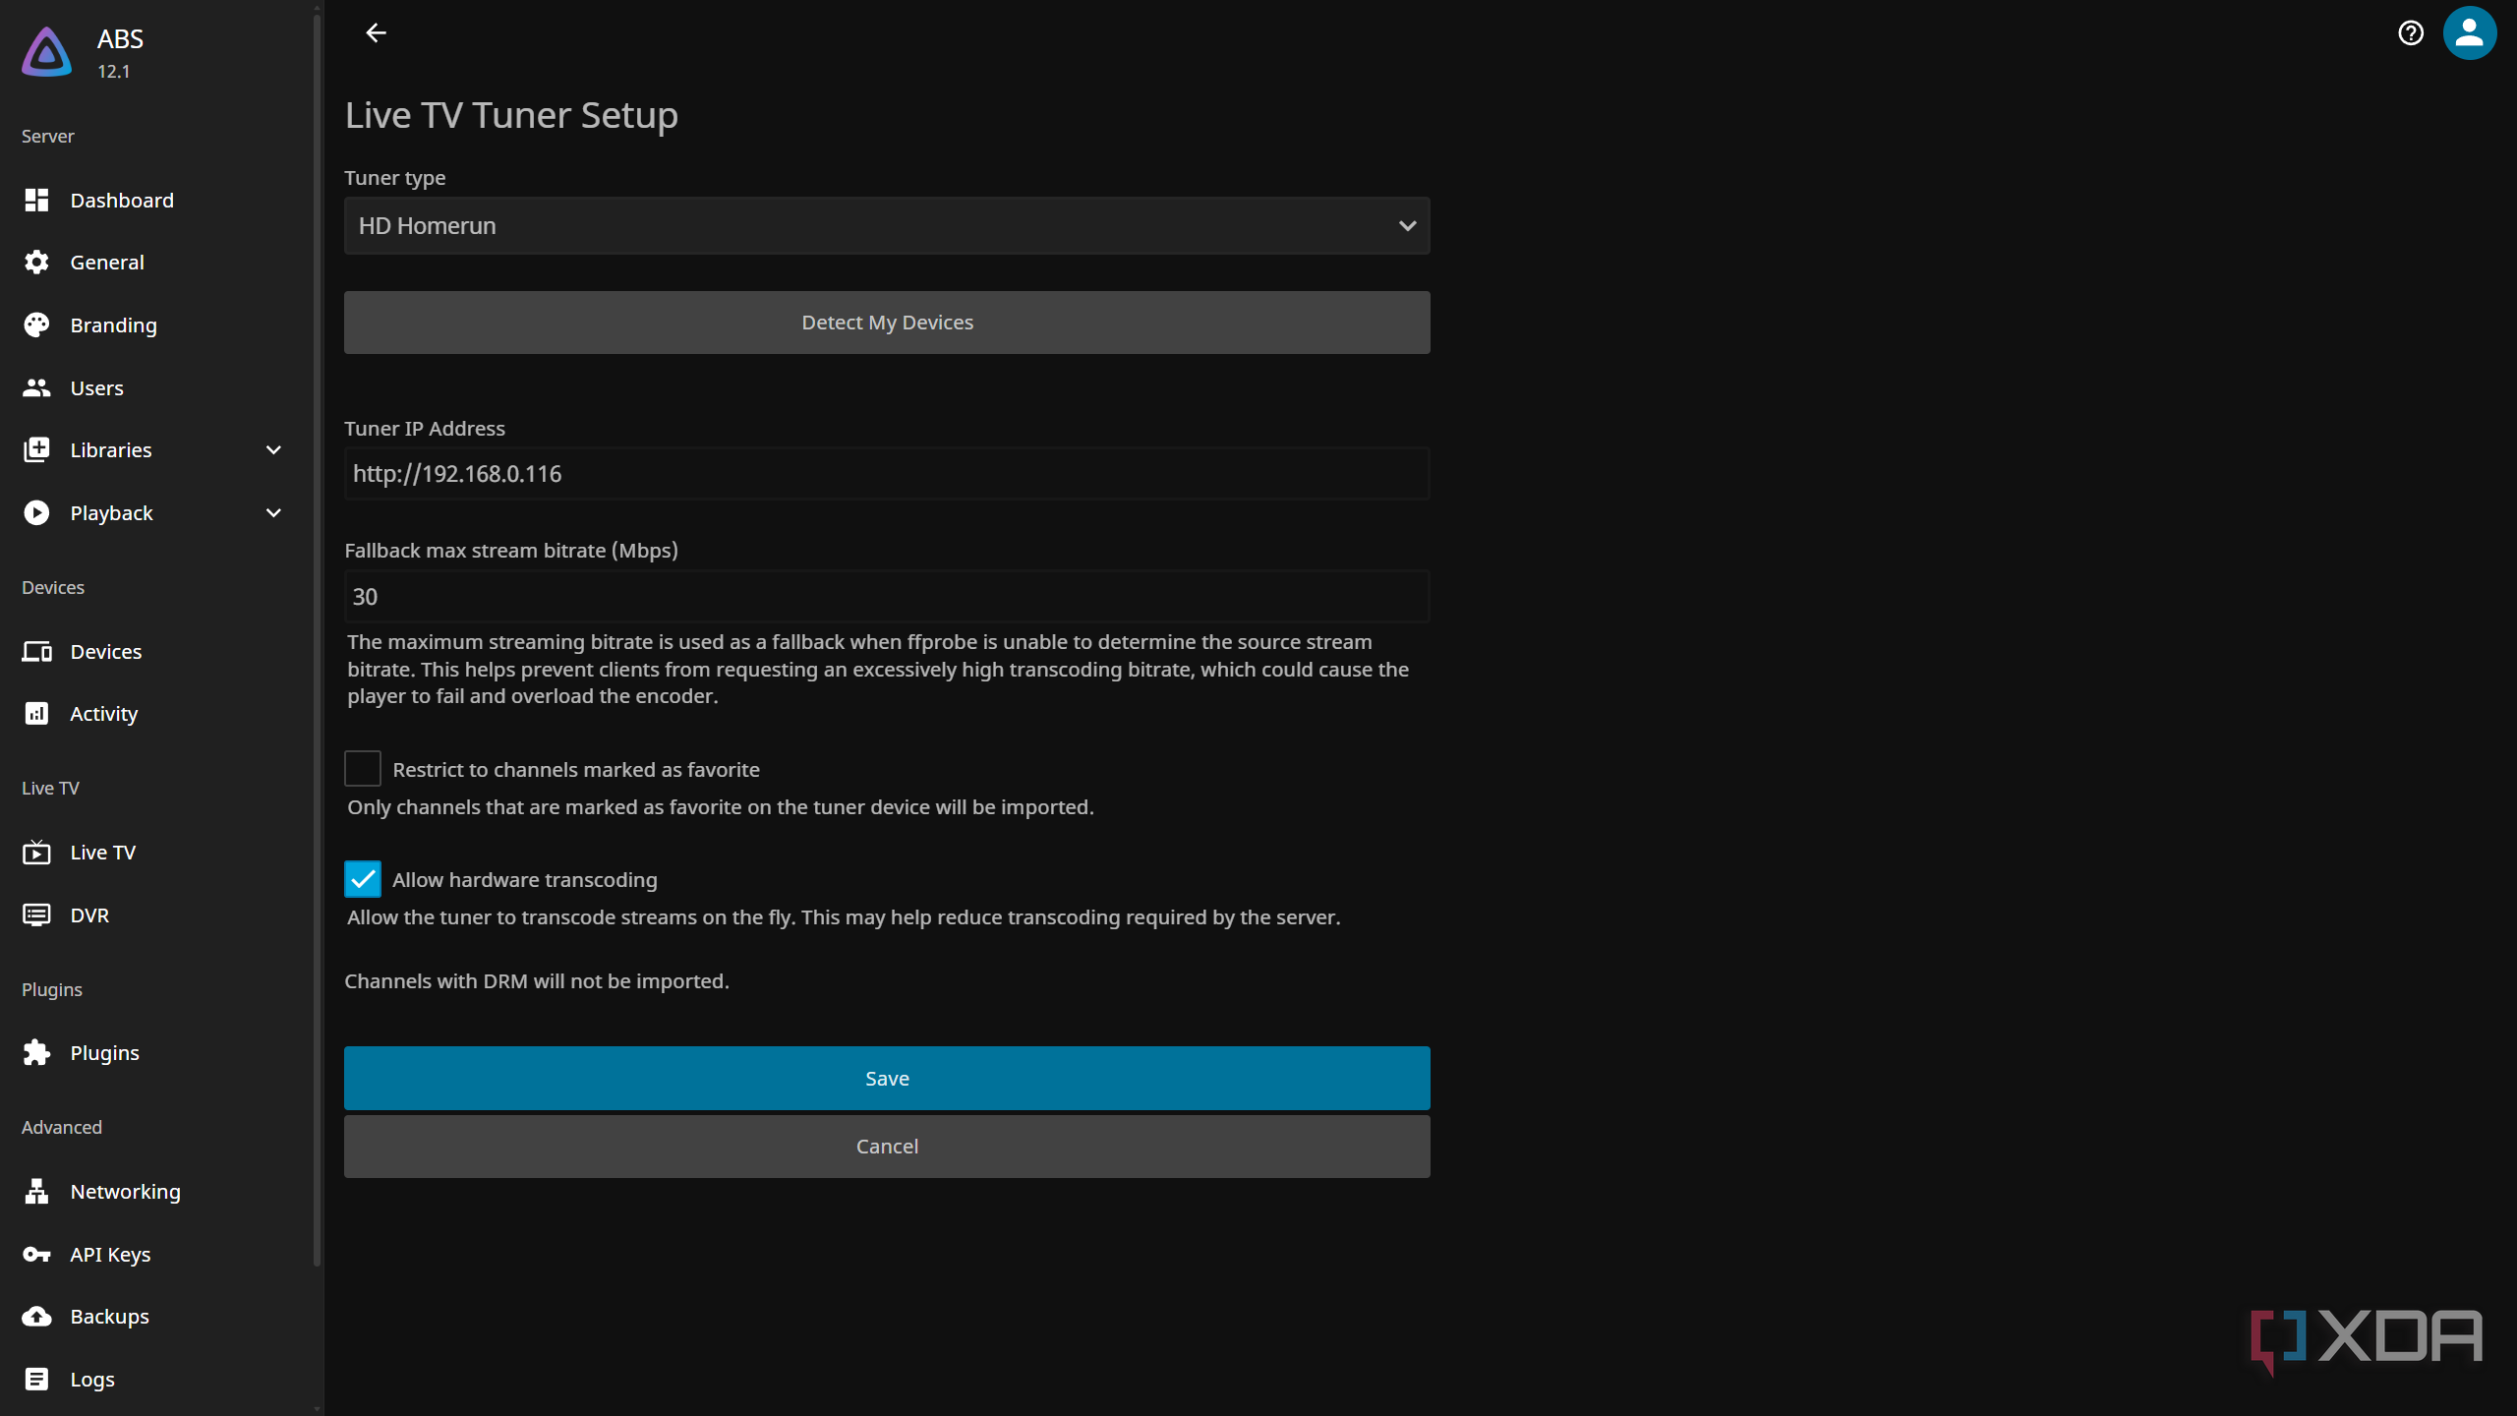Image resolution: width=2517 pixels, height=1416 pixels.
Task: Enable Restrict to channels marked as favorite
Action: (363, 769)
